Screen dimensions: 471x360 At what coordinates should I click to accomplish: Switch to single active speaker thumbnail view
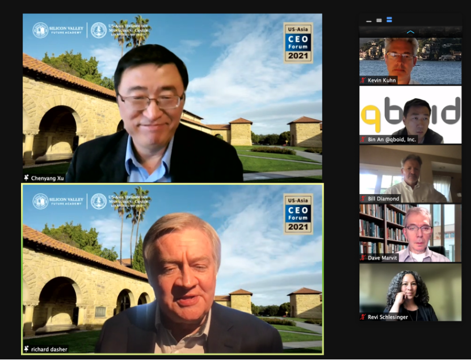click(x=379, y=20)
